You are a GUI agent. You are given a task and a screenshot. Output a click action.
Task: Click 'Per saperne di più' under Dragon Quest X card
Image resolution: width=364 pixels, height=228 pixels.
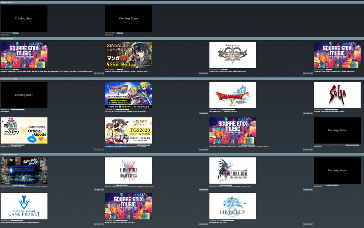308,114
